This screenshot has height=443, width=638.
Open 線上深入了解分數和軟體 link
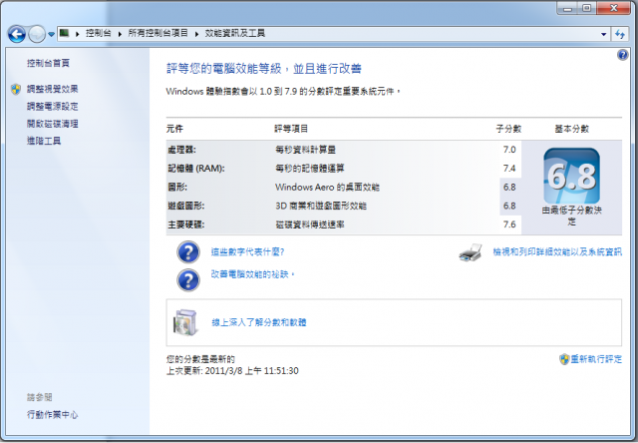(259, 322)
